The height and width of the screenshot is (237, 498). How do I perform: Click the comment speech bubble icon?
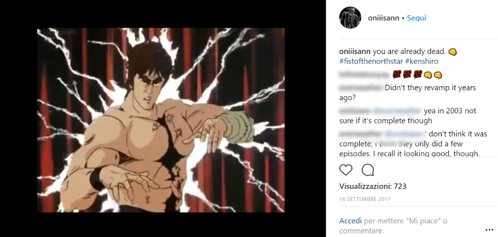click(x=368, y=170)
